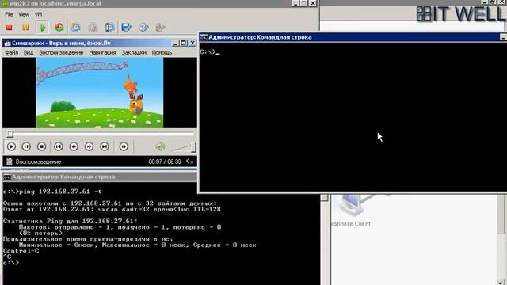Screen dimensions: 507x285
Task: Click the middle of the player seek bar
Action: point(101,134)
